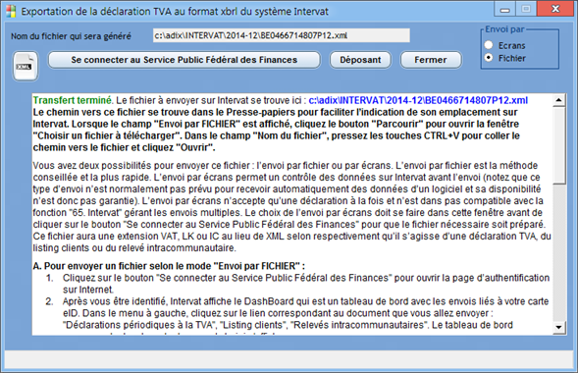Click the scrollbar down arrow
578x373 pixels.
click(558, 327)
